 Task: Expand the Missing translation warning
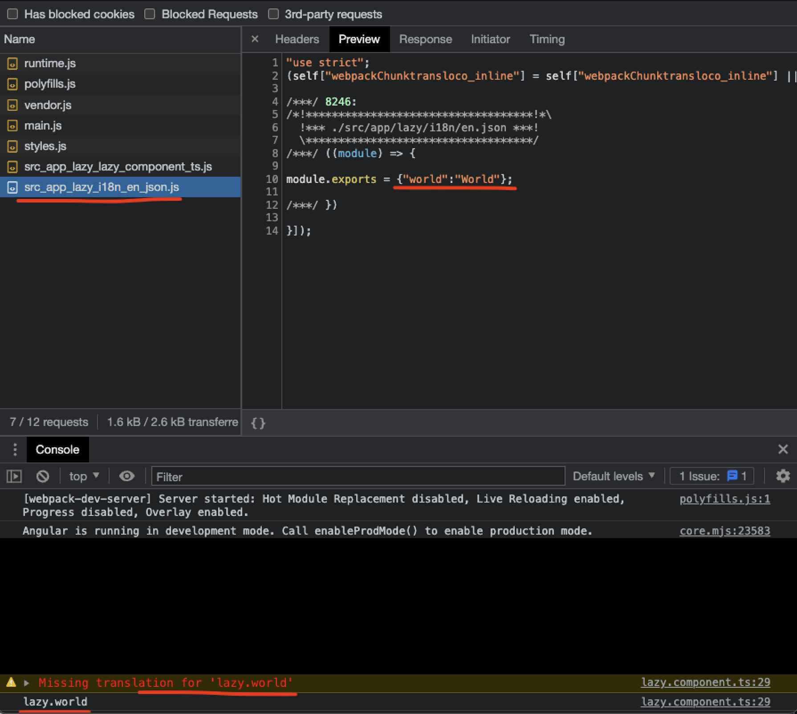26,682
